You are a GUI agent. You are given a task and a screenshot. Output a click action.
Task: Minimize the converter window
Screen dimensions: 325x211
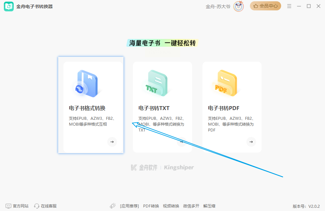tap(299, 6)
